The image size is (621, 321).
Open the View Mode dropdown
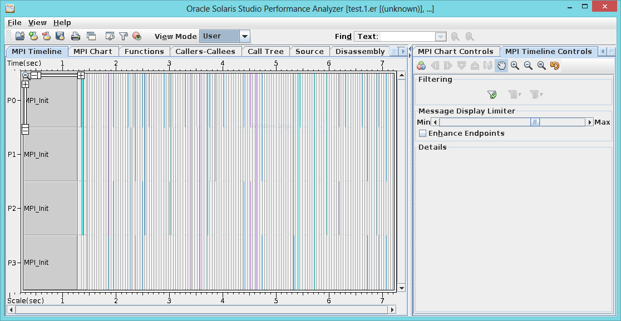coord(244,36)
